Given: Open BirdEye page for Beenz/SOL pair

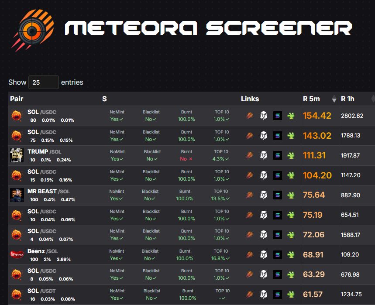Looking at the screenshot, I should tap(264, 254).
